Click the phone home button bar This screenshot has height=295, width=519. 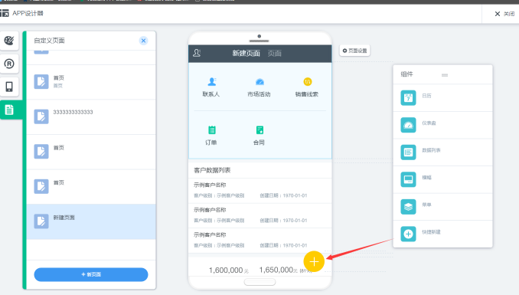[259, 282]
